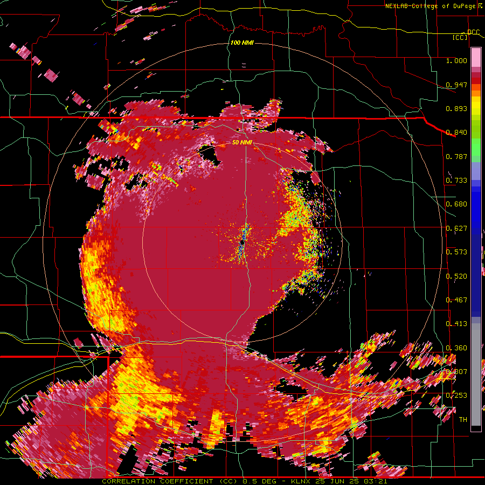485x485 pixels.
Task: Click the CORRELATION COEFFICIENT (CC) footer title
Action: [170, 481]
